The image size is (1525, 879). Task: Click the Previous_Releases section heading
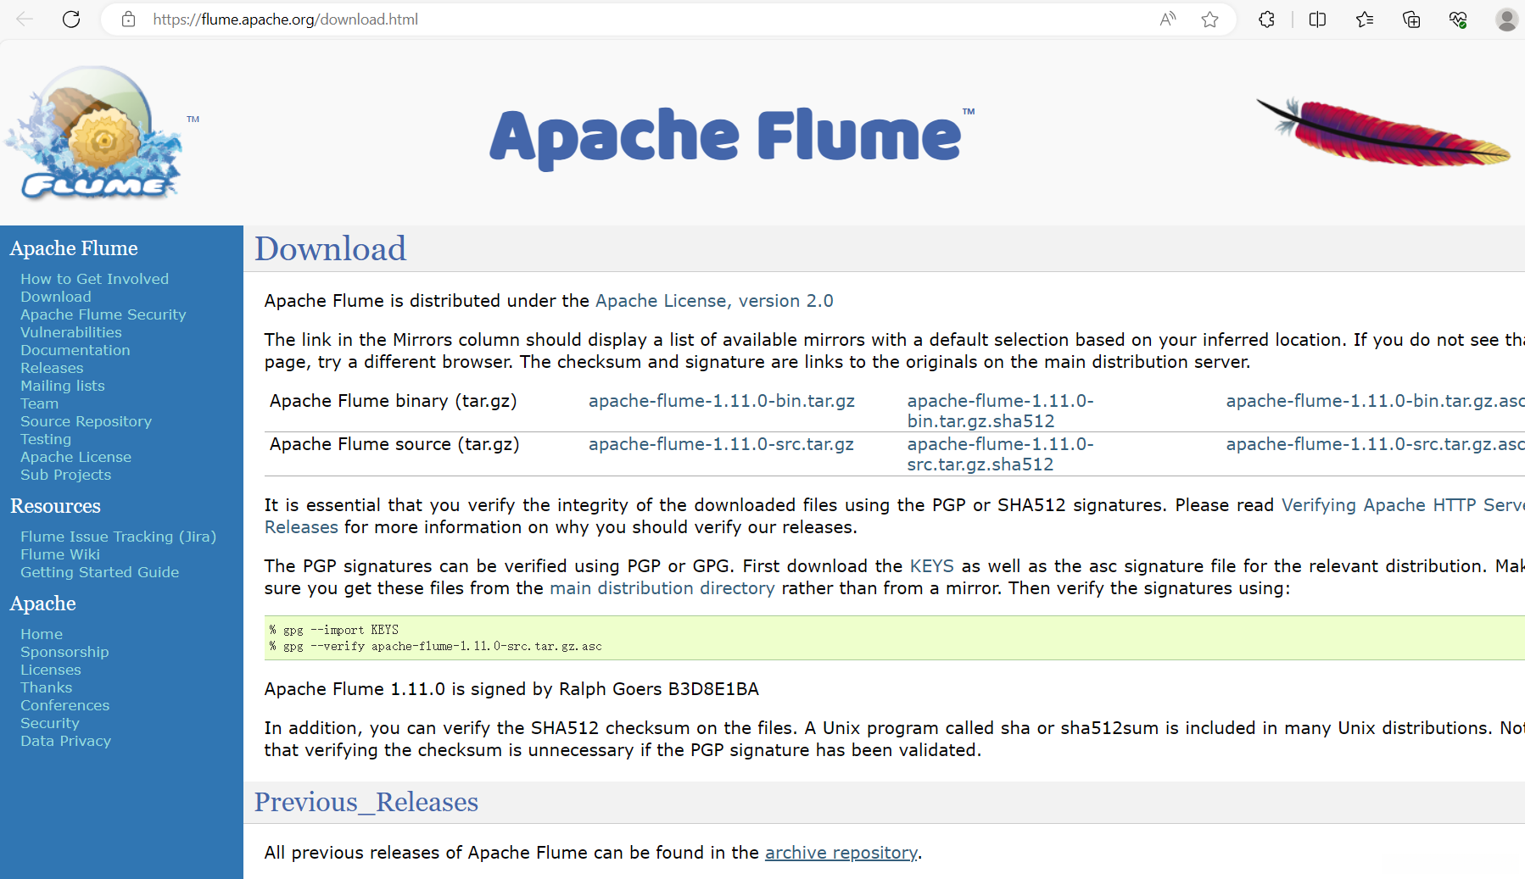[x=366, y=802]
